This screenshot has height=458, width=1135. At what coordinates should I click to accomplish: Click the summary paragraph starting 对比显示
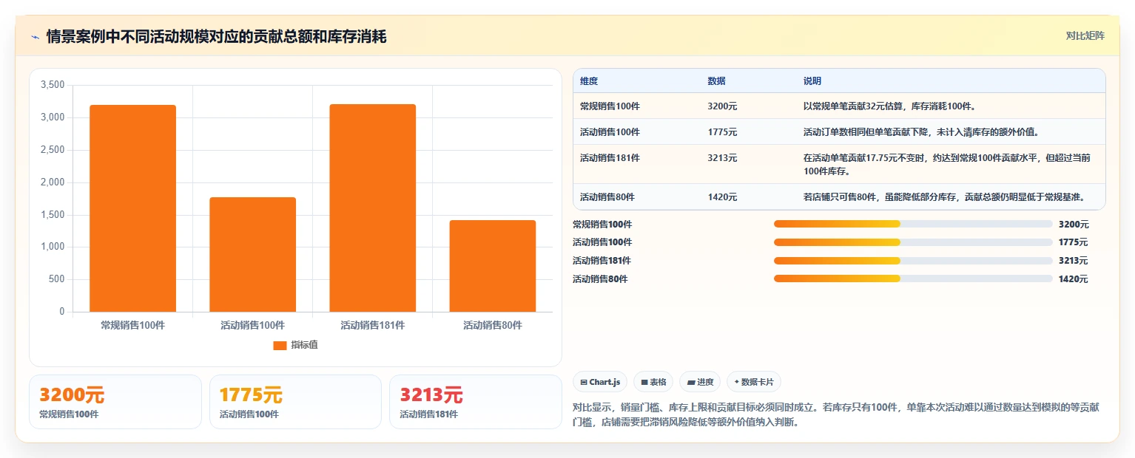click(836, 415)
